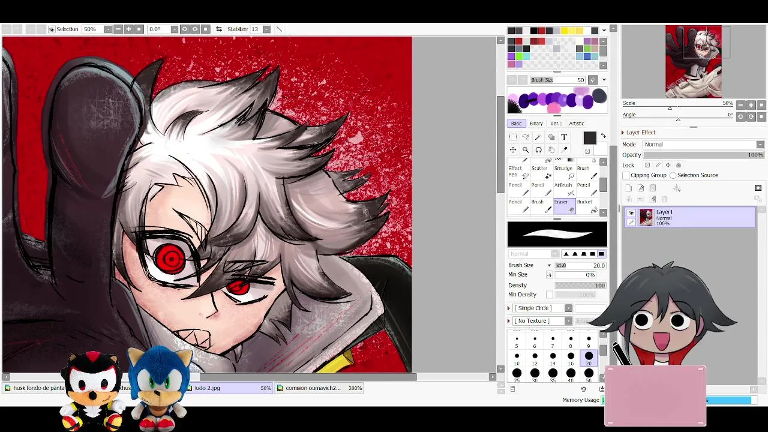Viewport: 768px width, 432px height.
Task: Zoom in the Scale with plus button
Action: (751, 105)
